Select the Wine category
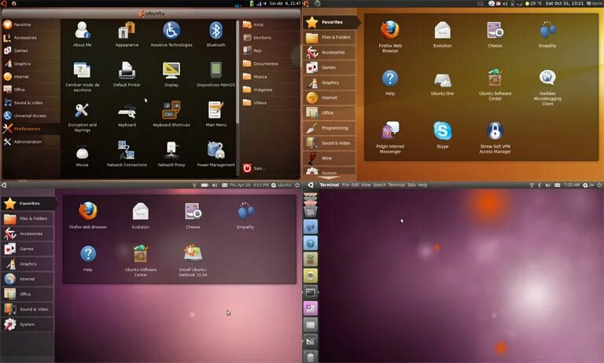 pos(330,158)
